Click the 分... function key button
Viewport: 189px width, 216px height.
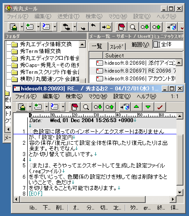(91, 208)
